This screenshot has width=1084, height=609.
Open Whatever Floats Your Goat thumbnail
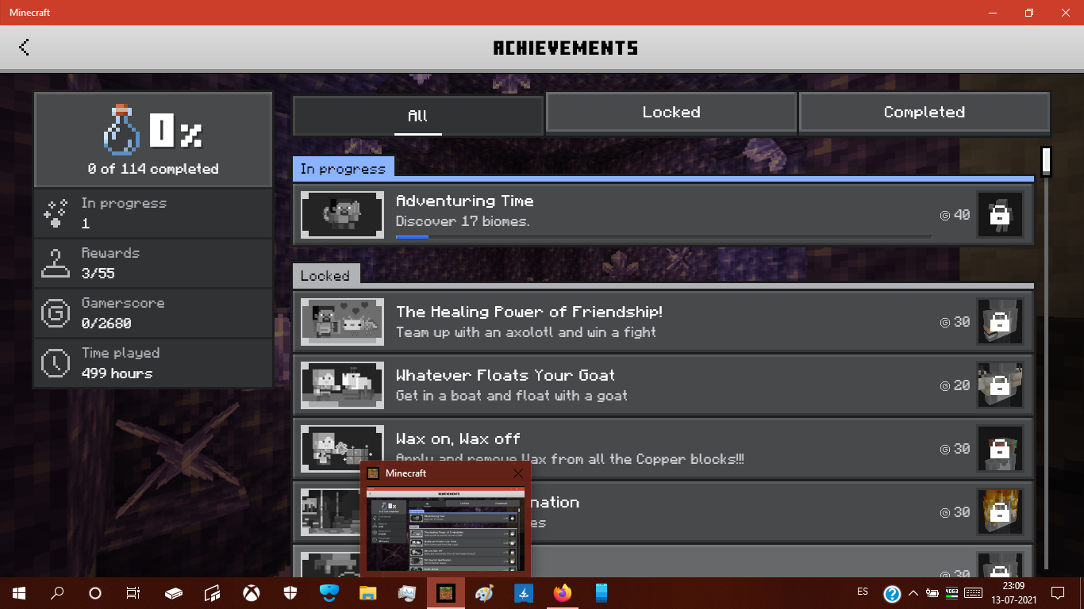tap(343, 385)
